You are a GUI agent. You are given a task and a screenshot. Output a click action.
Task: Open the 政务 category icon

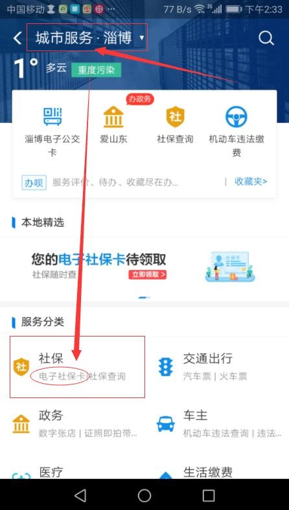(x=21, y=424)
